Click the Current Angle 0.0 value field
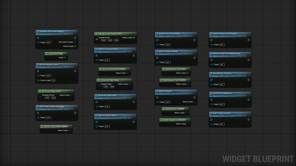This screenshot has width=296, height=166. (53, 81)
